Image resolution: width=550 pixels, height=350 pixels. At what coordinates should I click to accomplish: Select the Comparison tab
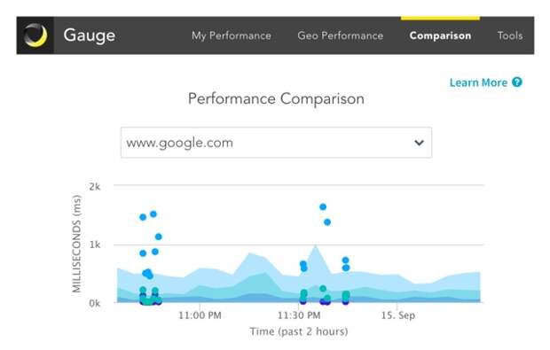[440, 35]
